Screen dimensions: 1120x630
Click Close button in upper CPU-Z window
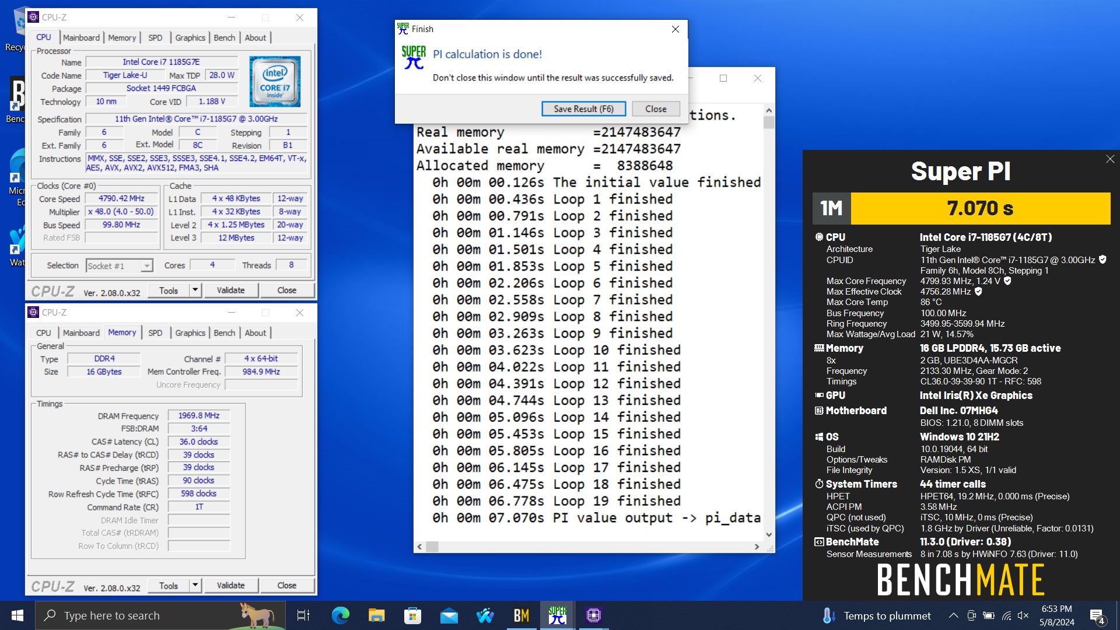click(287, 290)
